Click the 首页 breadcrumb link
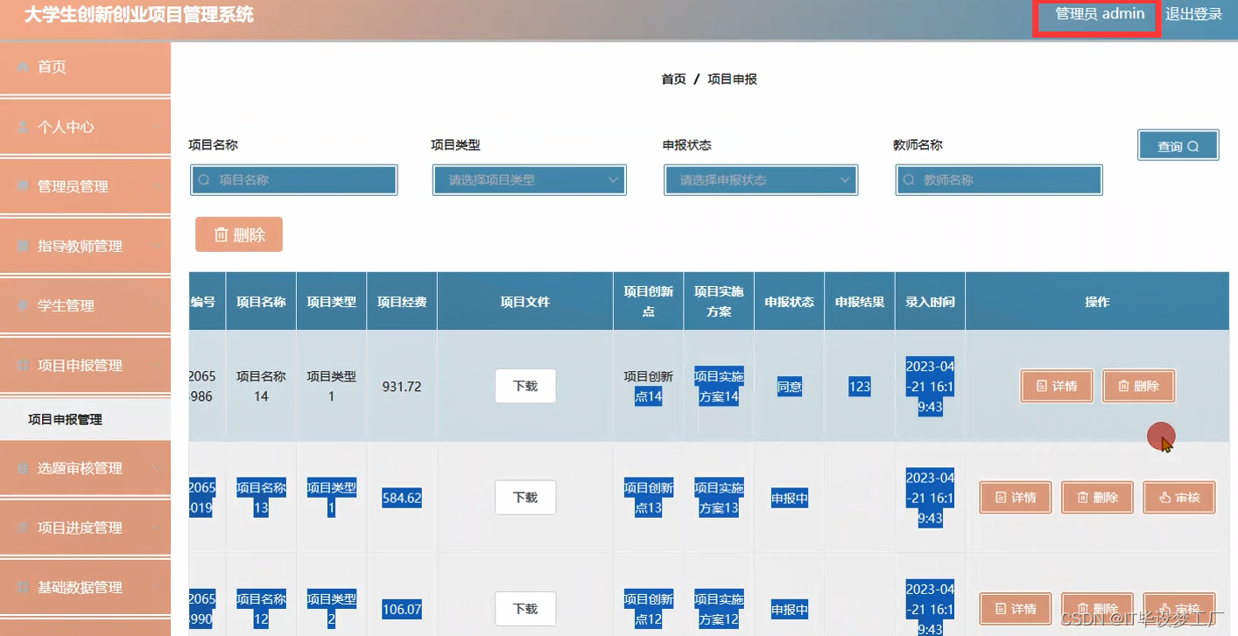The image size is (1238, 636). [x=673, y=78]
